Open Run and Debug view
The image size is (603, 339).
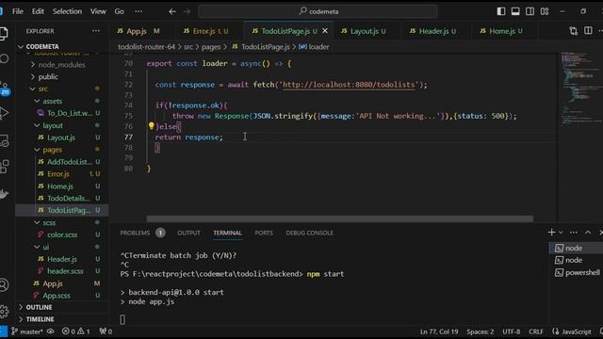click(4, 113)
